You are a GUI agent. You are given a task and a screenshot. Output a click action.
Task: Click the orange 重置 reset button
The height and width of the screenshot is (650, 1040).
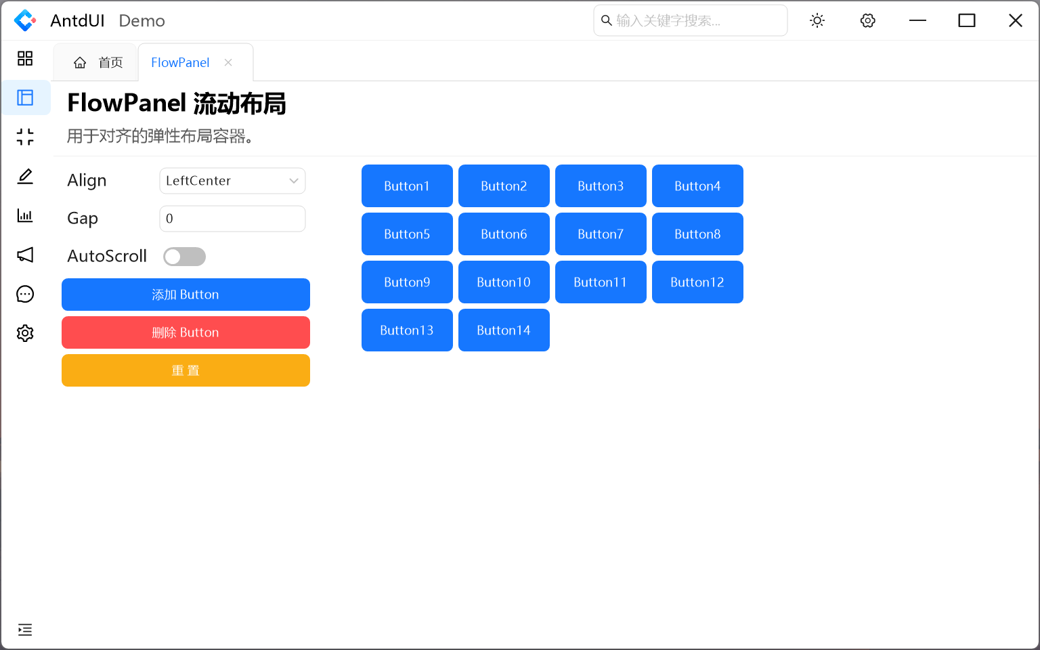[186, 370]
